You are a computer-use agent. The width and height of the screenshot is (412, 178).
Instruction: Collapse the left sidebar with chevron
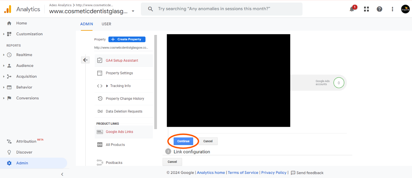coord(62,174)
